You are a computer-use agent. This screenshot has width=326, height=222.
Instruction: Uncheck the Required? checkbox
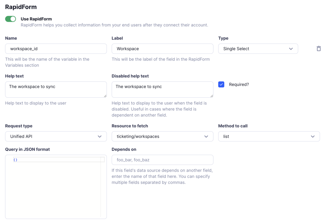click(221, 85)
